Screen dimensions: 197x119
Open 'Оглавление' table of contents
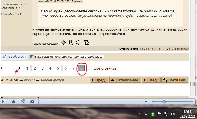click(125, 80)
